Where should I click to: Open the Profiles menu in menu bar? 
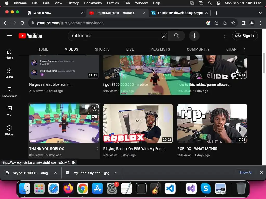coord(113,3)
